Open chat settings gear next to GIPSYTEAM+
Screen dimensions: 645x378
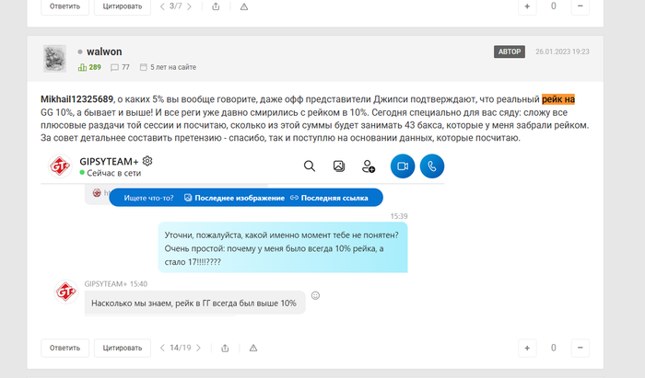point(147,161)
